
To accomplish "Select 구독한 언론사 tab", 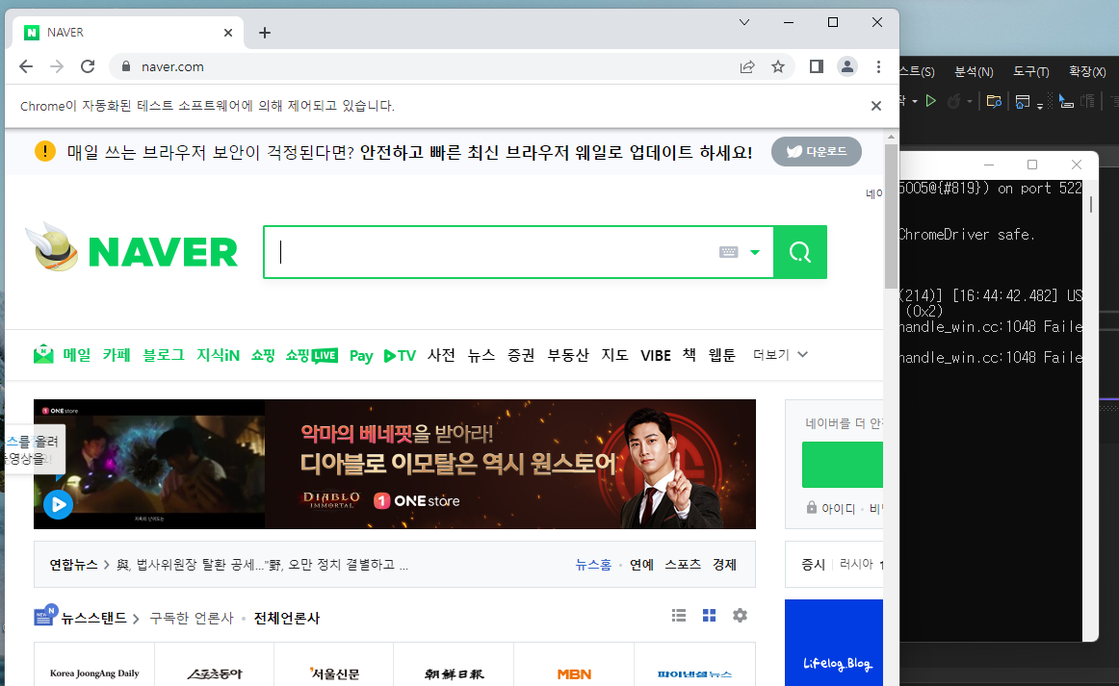I will coord(192,619).
